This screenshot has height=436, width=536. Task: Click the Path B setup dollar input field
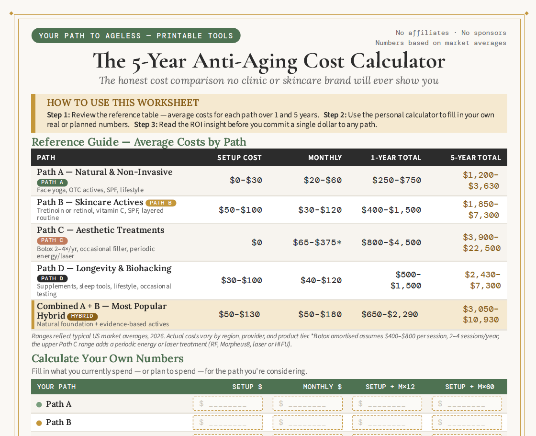(x=228, y=422)
